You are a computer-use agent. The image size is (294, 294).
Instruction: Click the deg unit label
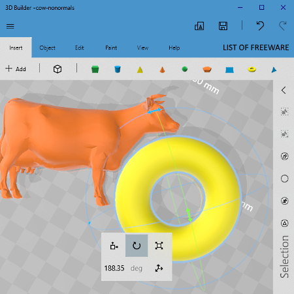pyautogui.click(x=137, y=269)
